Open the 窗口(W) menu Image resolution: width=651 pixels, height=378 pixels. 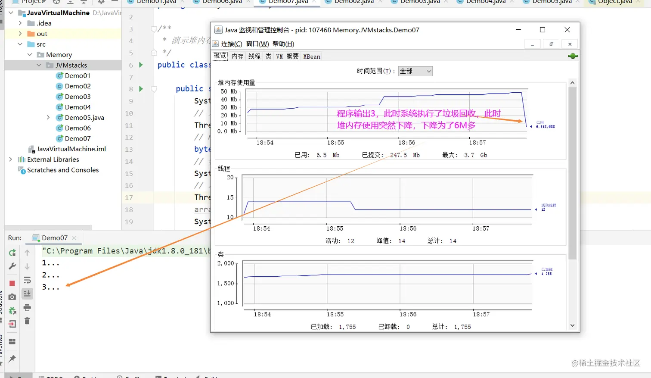257,44
